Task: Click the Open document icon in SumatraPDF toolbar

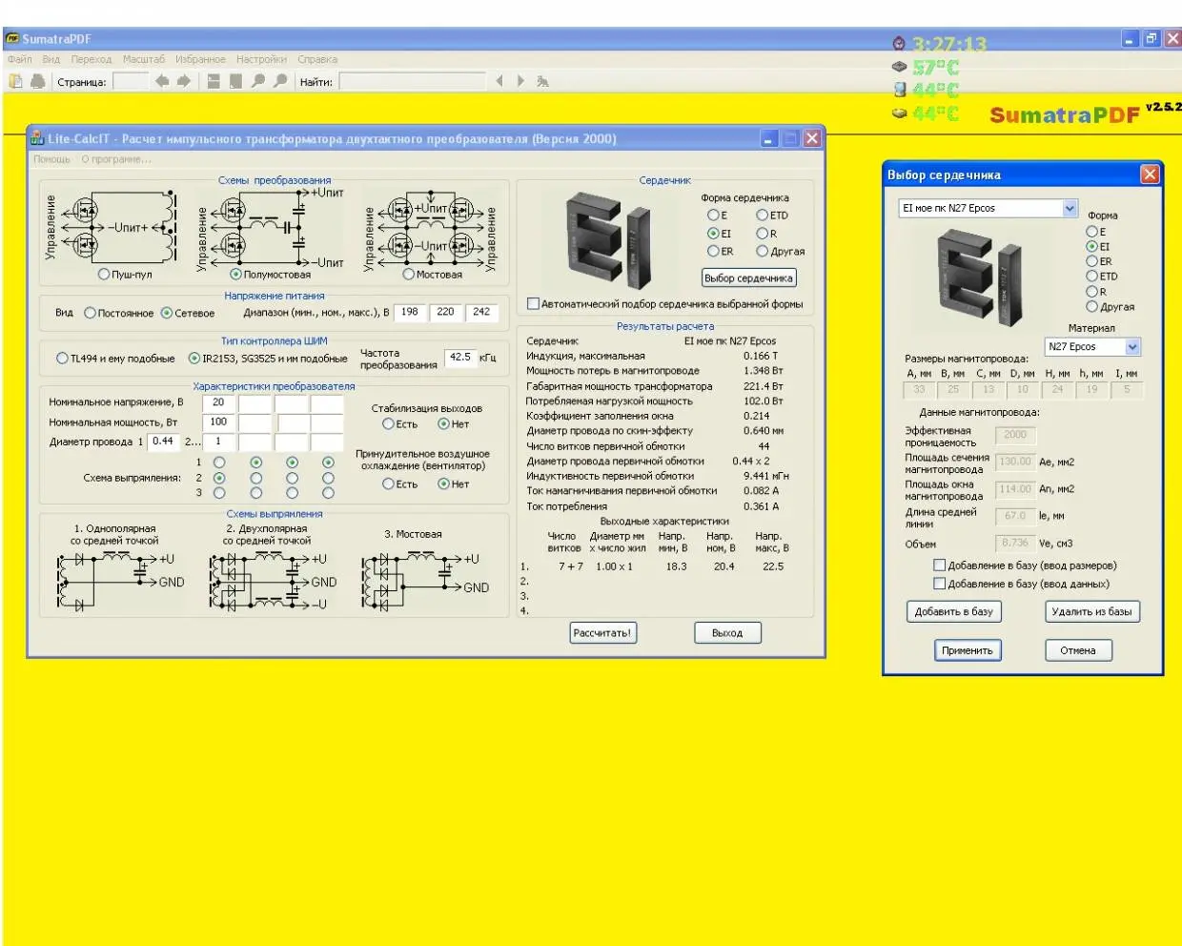Action: (x=15, y=82)
